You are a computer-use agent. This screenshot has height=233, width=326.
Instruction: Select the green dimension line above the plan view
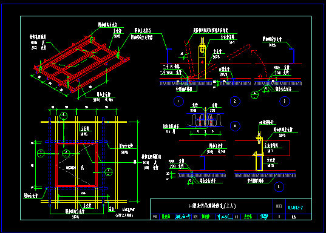click(x=83, y=110)
